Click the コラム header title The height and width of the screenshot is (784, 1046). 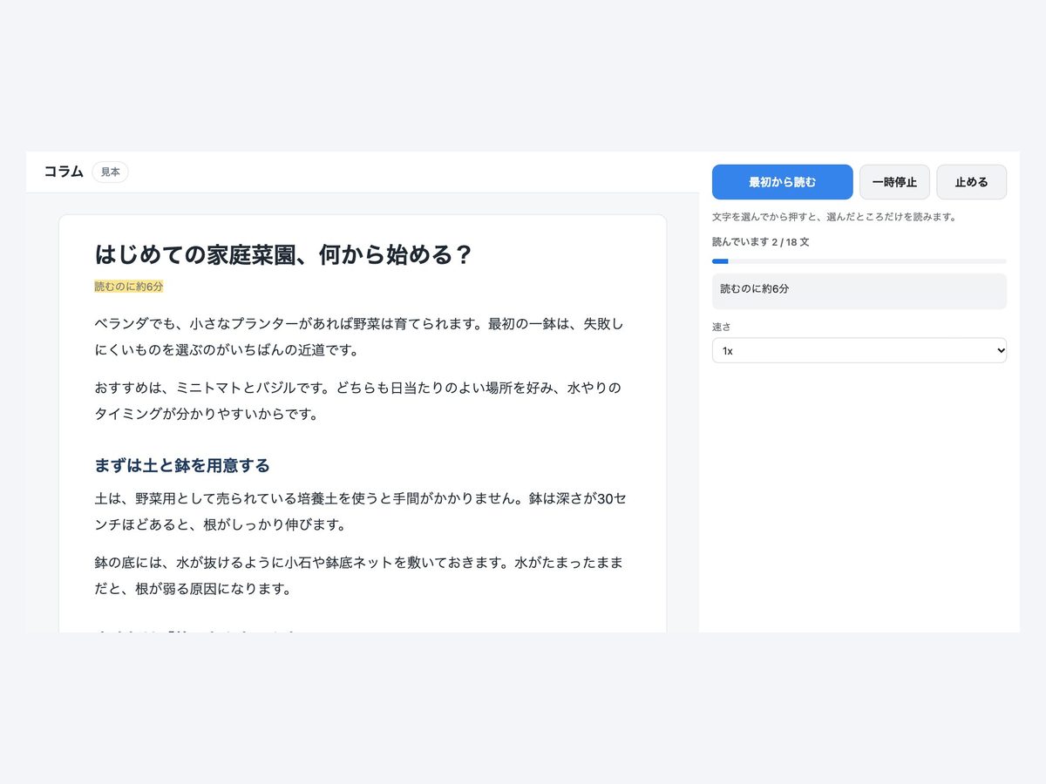click(64, 172)
